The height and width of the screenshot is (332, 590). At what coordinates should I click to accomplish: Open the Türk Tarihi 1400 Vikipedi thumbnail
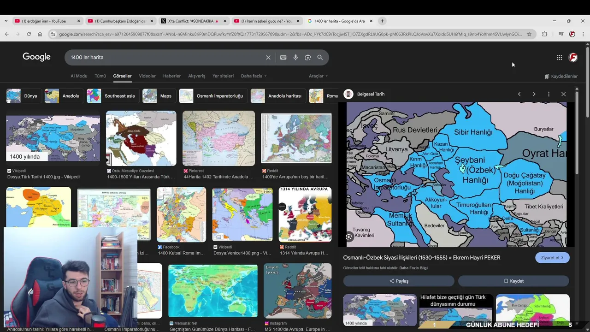53,138
